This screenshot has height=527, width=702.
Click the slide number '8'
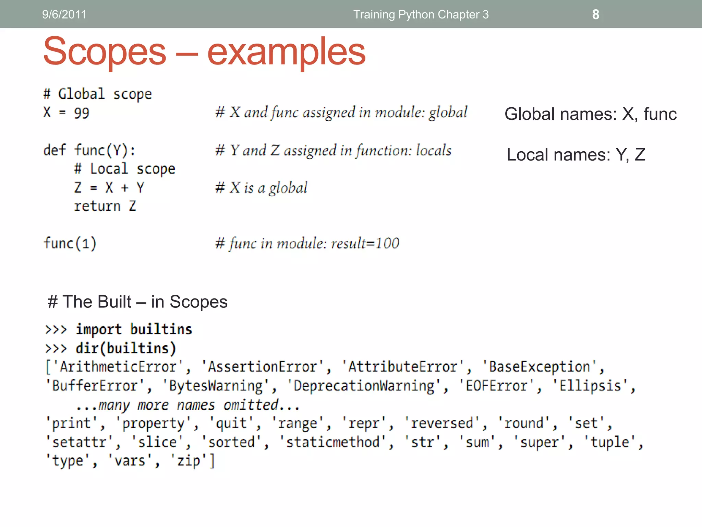pos(596,14)
